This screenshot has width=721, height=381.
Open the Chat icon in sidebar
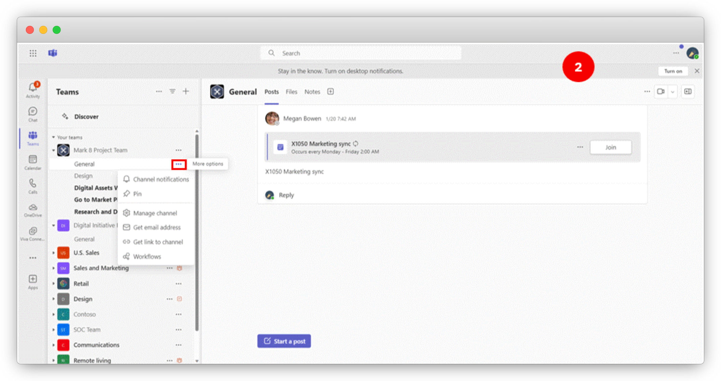tap(33, 112)
